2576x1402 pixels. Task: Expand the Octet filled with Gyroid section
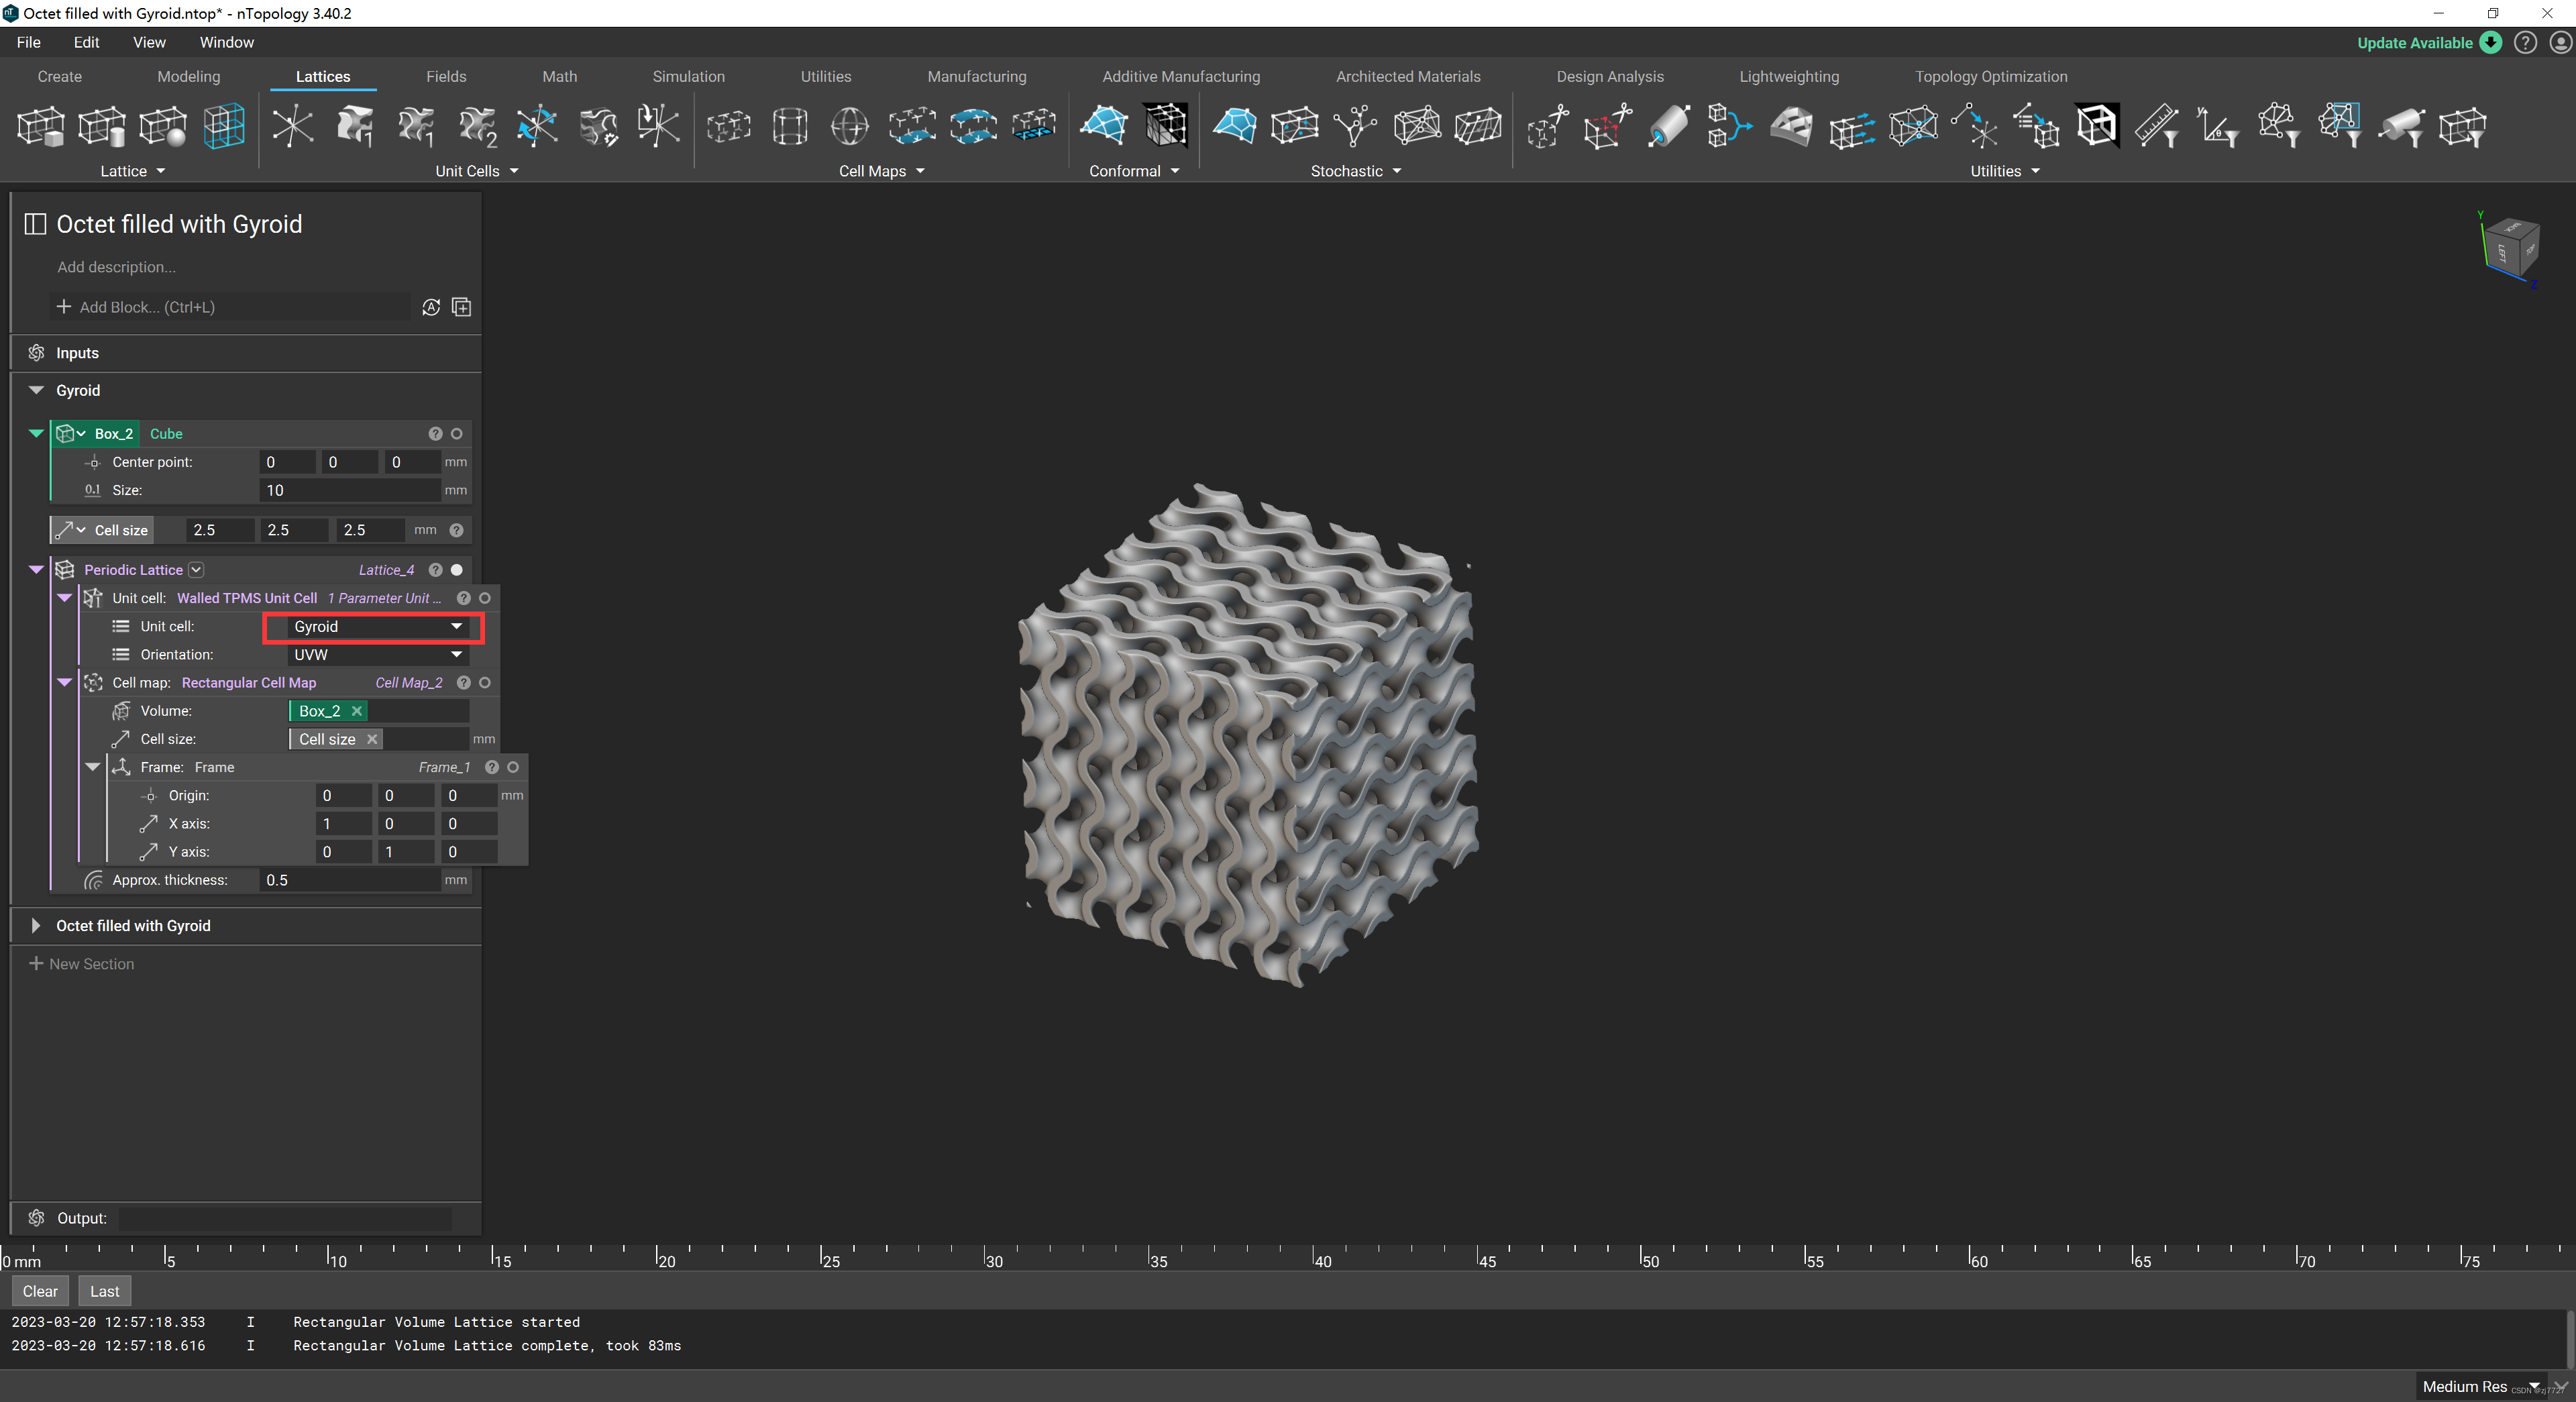click(36, 926)
